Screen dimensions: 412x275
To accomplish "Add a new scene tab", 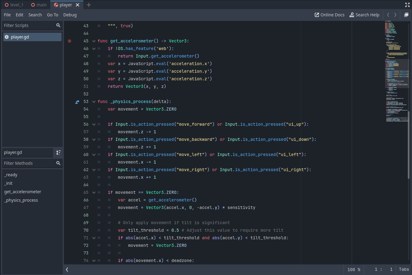I will (89, 5).
